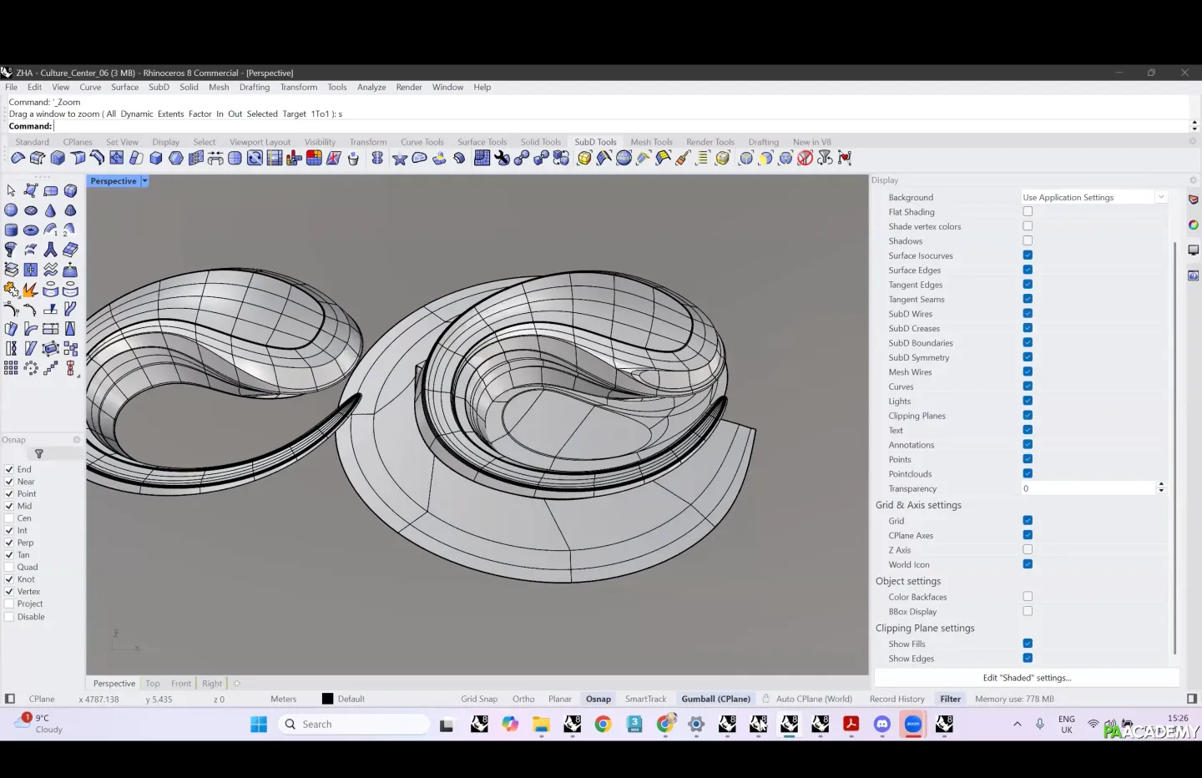Viewport: 1202px width, 778px height.
Task: Expand the Perspective viewport title menu arrow
Action: click(144, 181)
